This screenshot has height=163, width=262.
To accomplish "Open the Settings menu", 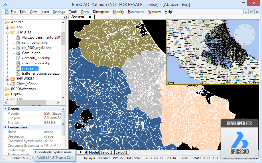I will pyautogui.click(x=59, y=12).
